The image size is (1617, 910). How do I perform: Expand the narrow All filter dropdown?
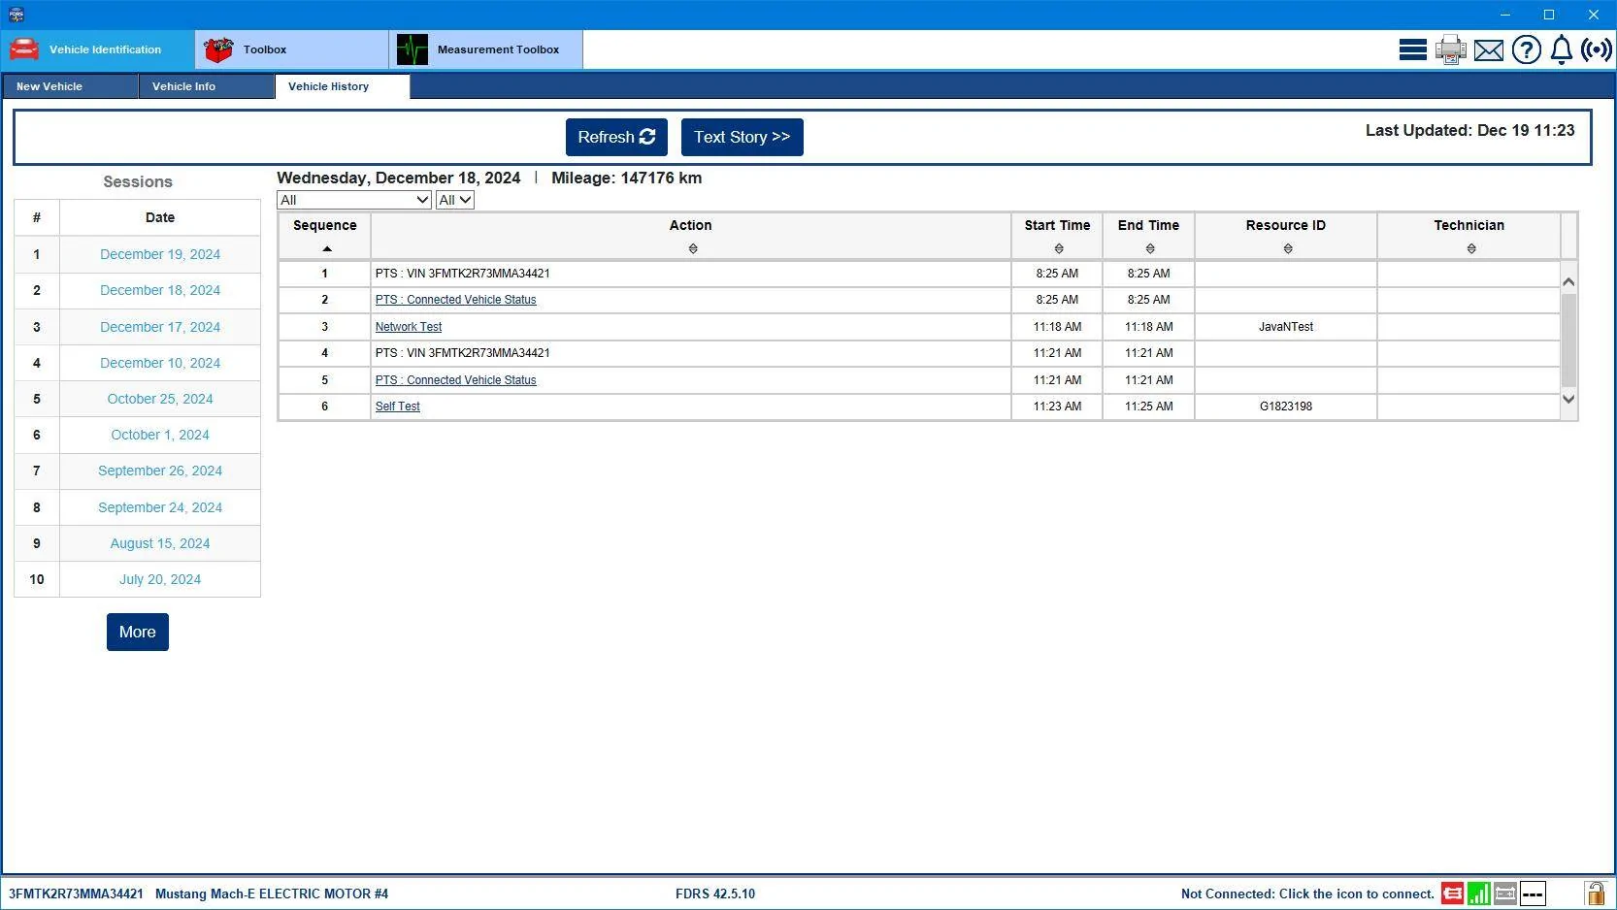pos(455,200)
